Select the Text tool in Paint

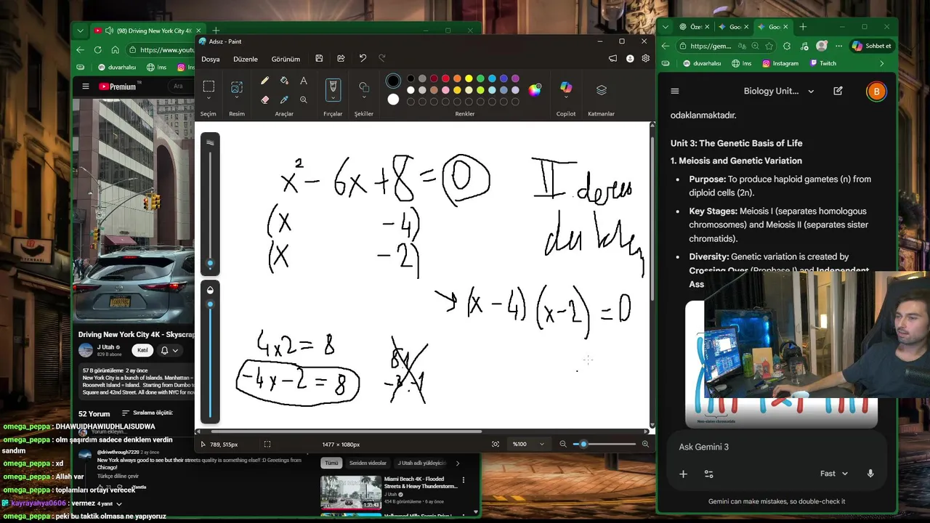[304, 81]
